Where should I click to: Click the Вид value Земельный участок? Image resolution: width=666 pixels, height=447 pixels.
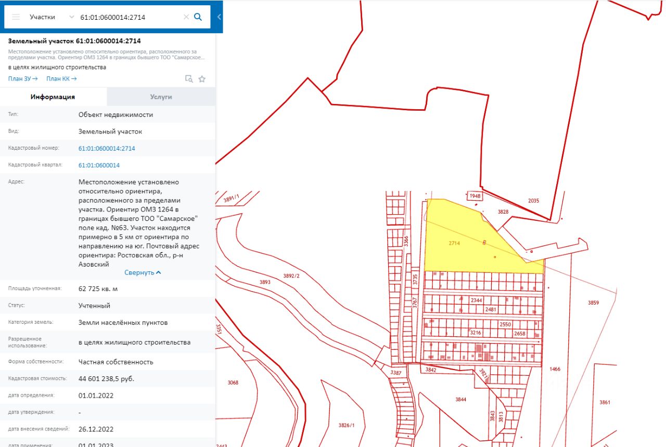(110, 132)
